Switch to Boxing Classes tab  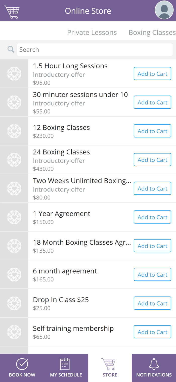(x=152, y=33)
